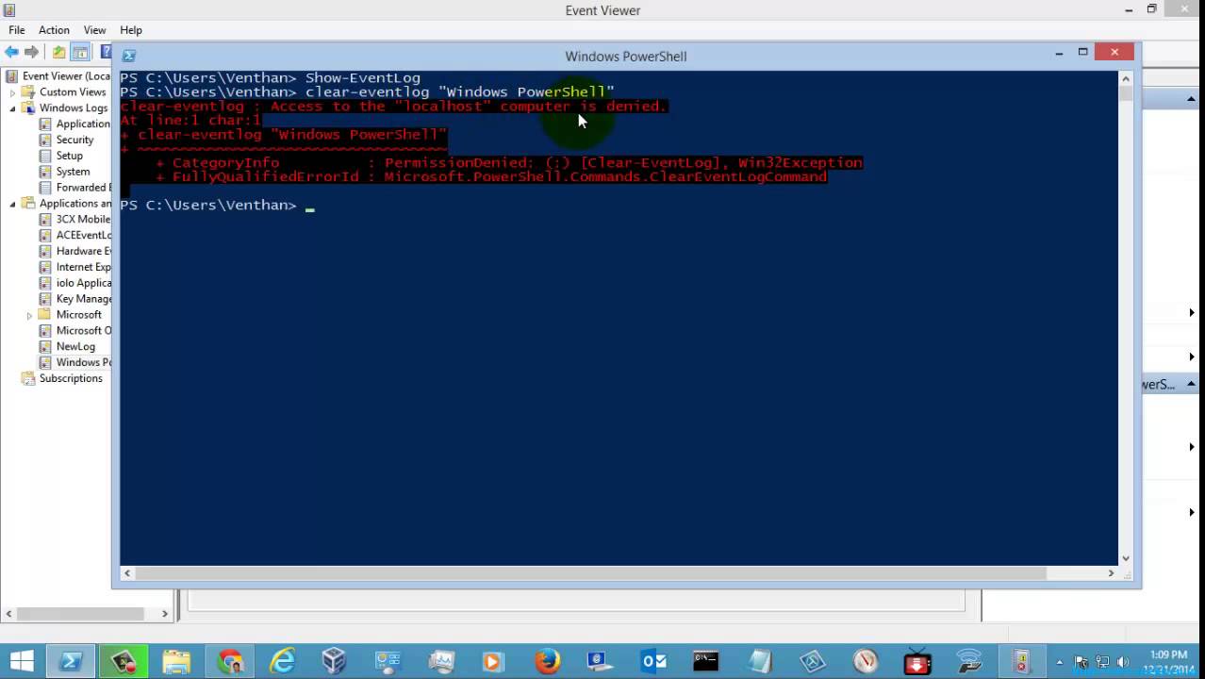Select the iolo Applications log
The height and width of the screenshot is (679, 1205).
coord(74,283)
